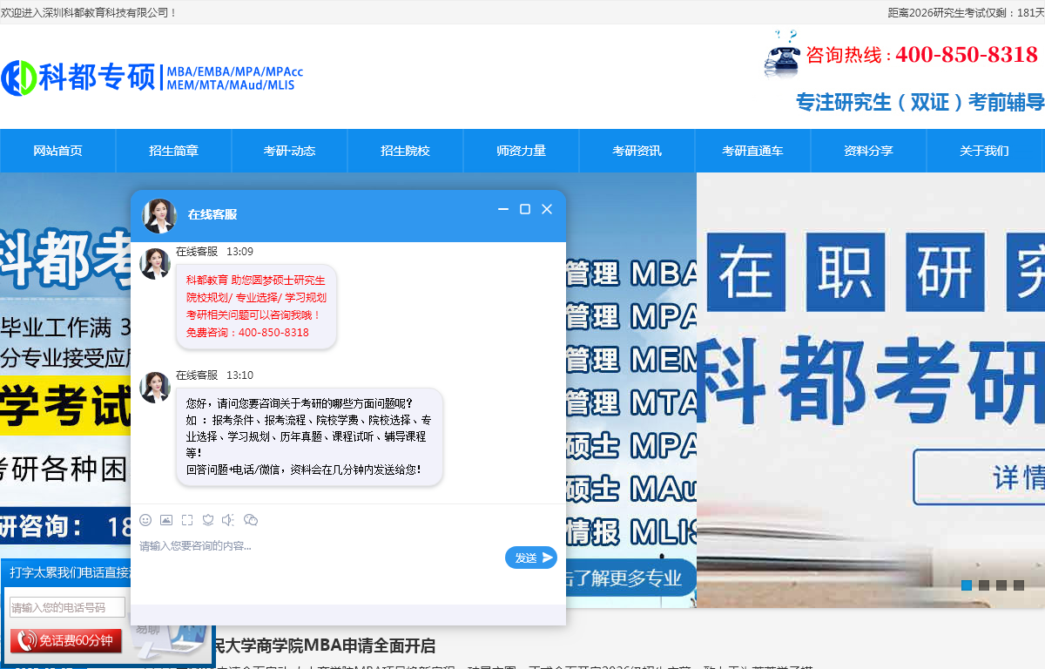Mute chat sound with speaker icon
This screenshot has width=1045, height=669.
228,520
